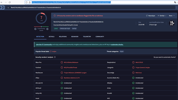Vote malicious with community score X button
The image size is (178, 100).
(x=35, y=29)
